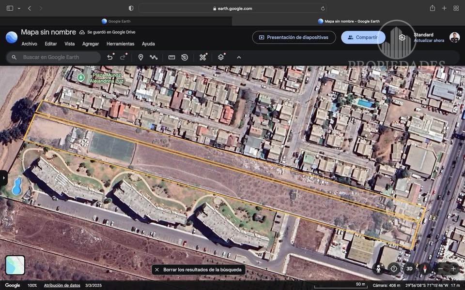Open the Archivo menu

coord(29,44)
